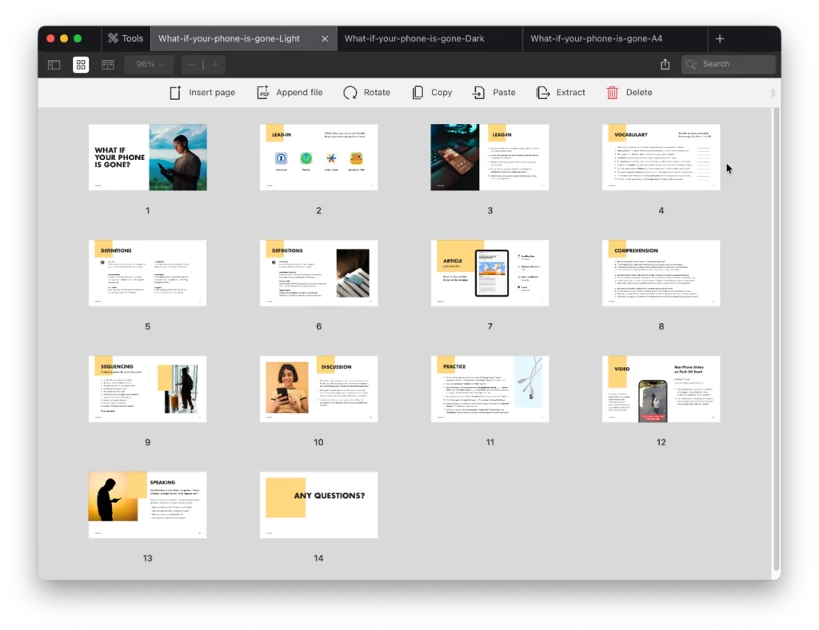The image size is (819, 630).
Task: Click the Rotate page icon
Action: coord(350,93)
